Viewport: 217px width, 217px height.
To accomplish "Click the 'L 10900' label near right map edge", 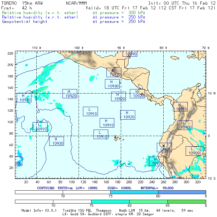I will [193, 151].
